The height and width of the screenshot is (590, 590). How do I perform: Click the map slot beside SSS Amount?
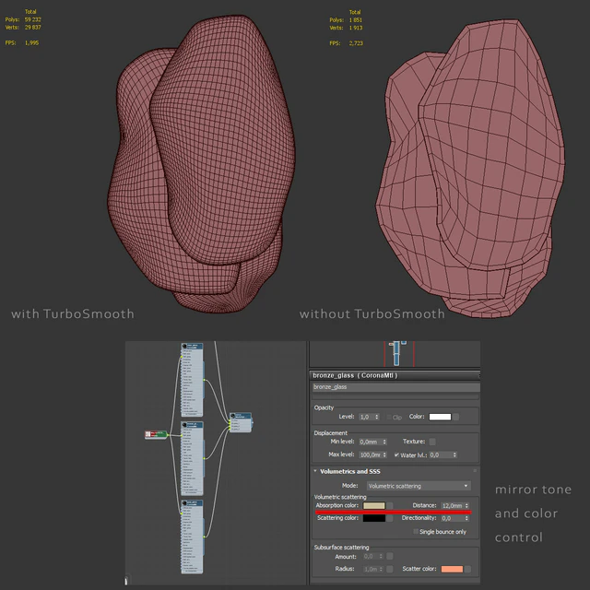click(390, 556)
